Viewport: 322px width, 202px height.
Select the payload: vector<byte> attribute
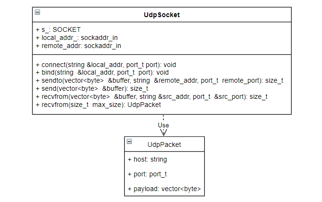point(164,189)
